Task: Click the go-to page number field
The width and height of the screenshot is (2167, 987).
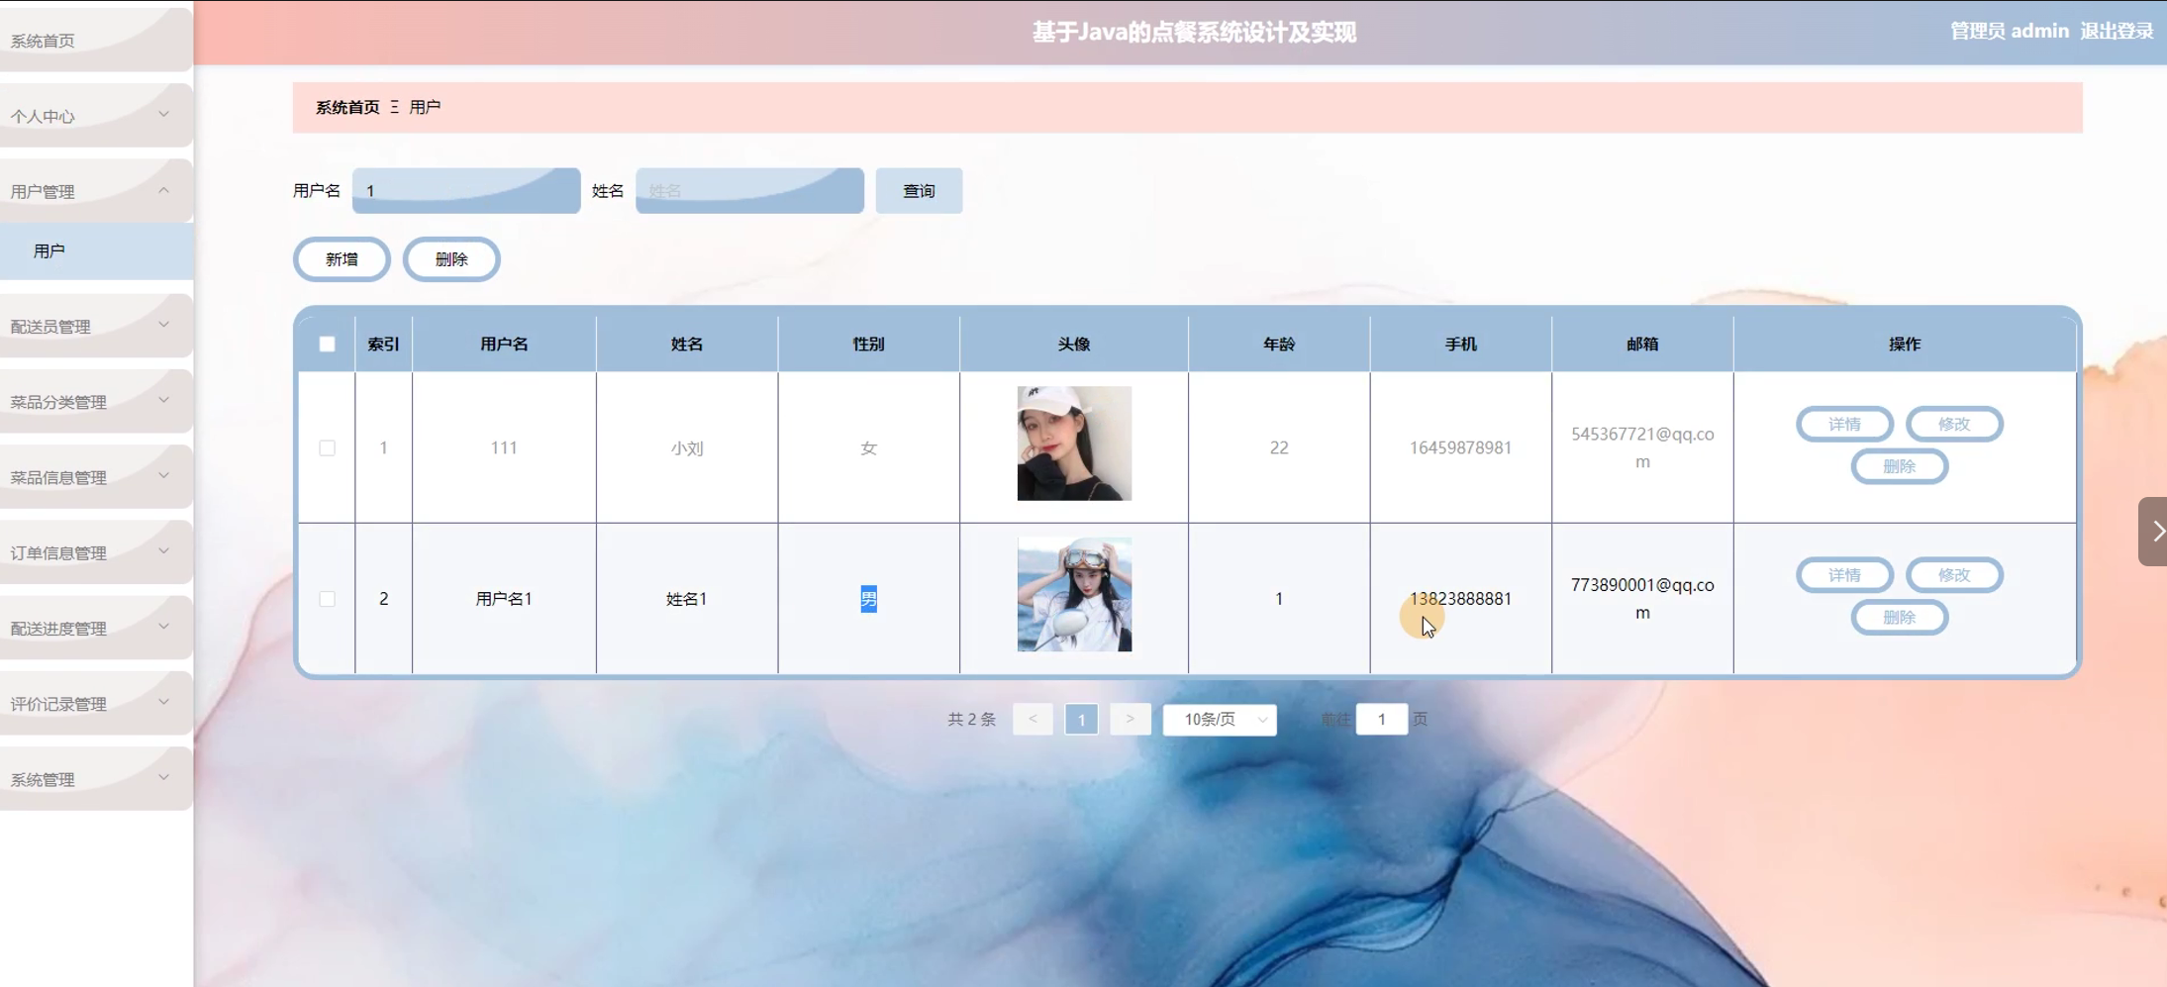Action: click(x=1382, y=720)
